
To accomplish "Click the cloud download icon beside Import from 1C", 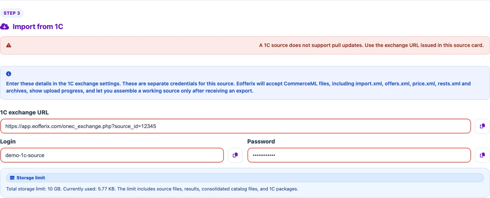I will click(4, 27).
